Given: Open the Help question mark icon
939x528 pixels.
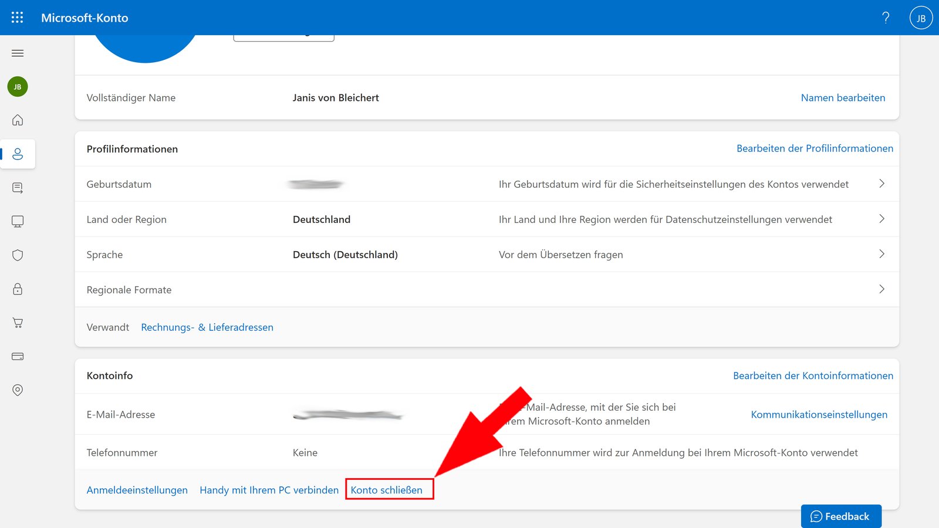Looking at the screenshot, I should click(x=886, y=18).
